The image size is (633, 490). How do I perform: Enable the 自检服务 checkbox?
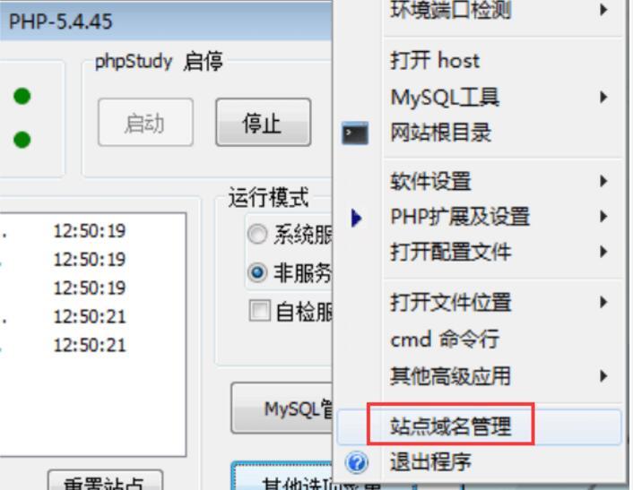coord(260,311)
